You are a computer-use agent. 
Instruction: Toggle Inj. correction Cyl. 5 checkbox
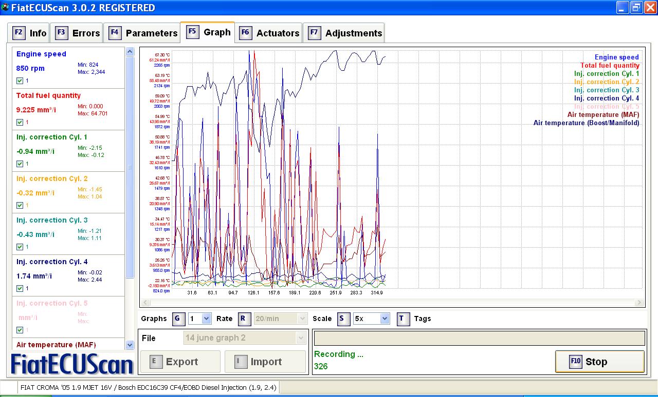pos(20,330)
